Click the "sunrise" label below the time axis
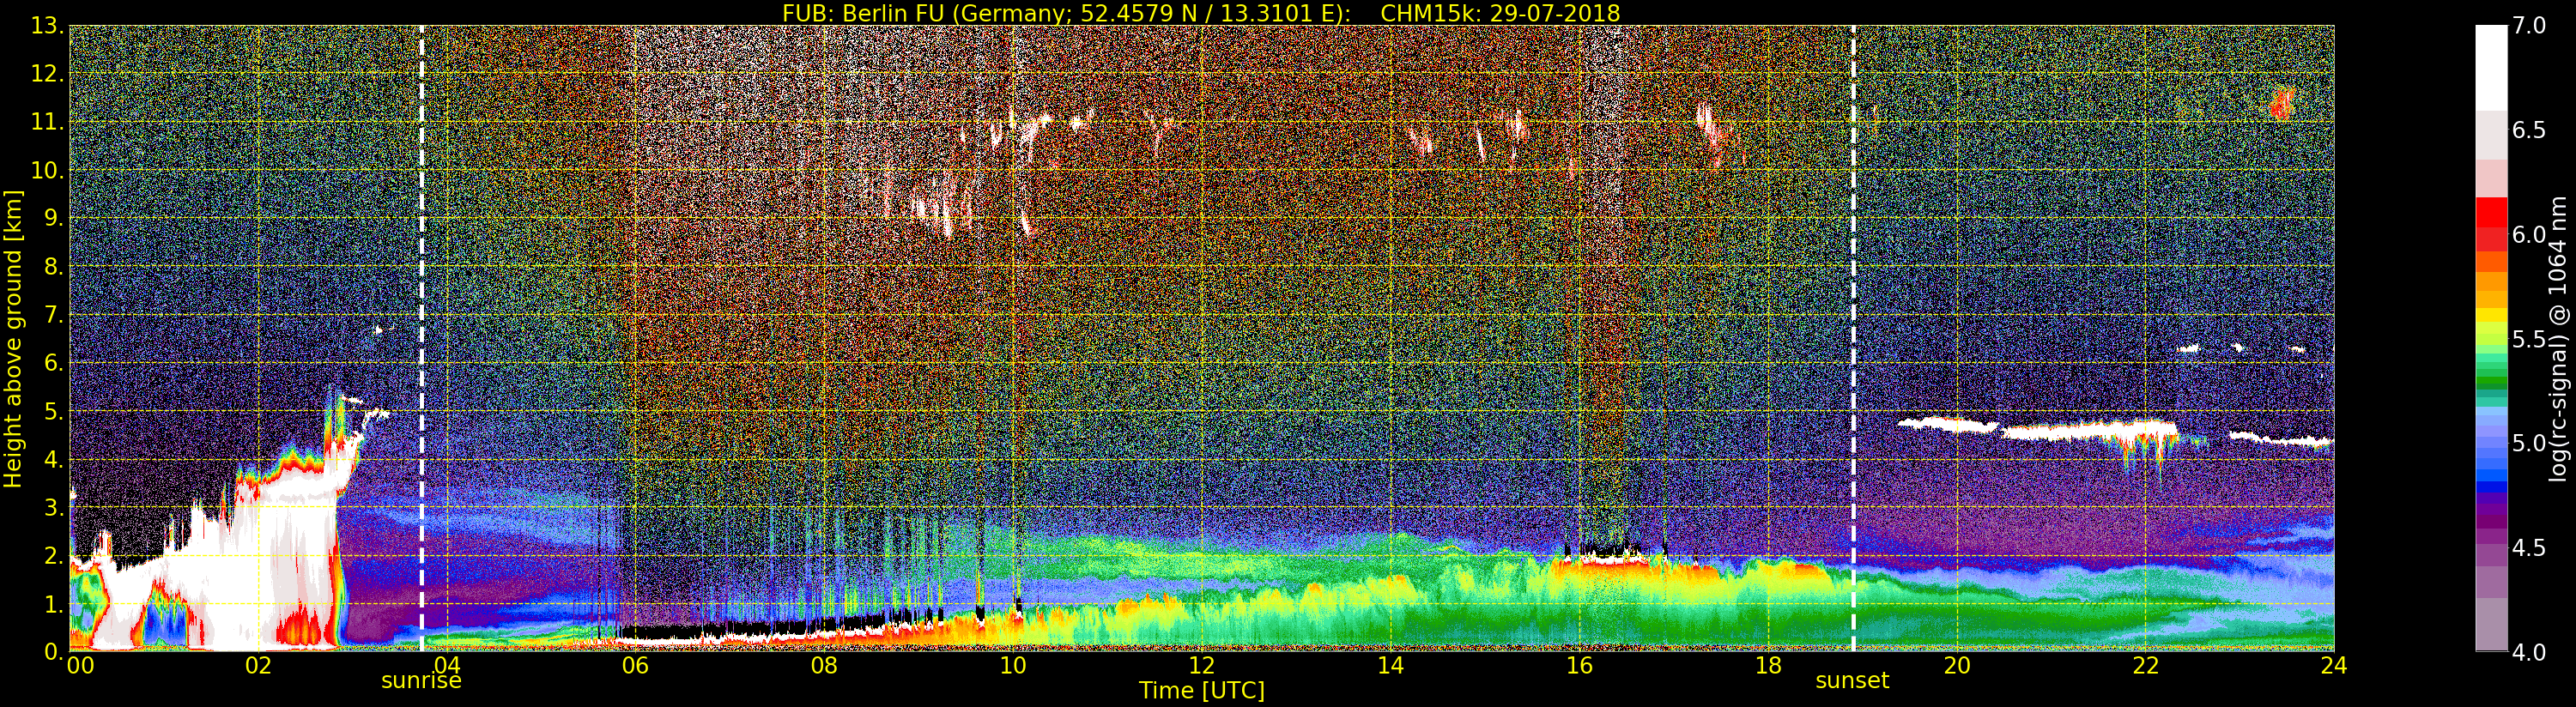The image size is (2576, 707). pyautogui.click(x=421, y=681)
